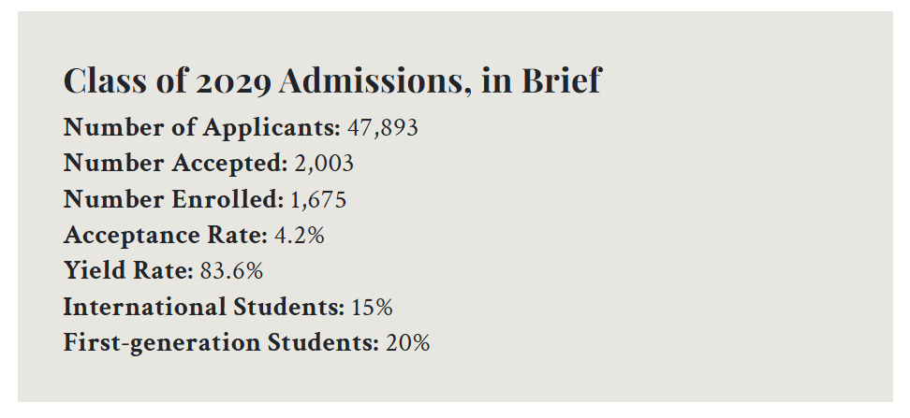
Task: Select the 20% first-generation students value
Action: tap(407, 342)
